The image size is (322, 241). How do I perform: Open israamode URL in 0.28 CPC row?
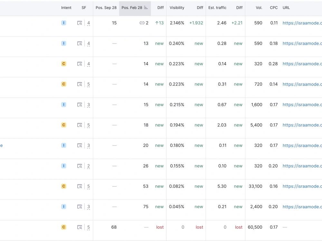tap(302, 64)
